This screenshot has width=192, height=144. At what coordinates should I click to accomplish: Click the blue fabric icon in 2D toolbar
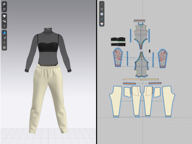102,19
